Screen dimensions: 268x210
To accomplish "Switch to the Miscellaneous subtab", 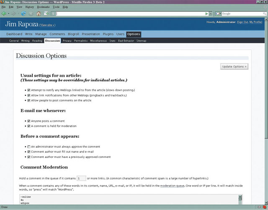I will tap(98, 41).
